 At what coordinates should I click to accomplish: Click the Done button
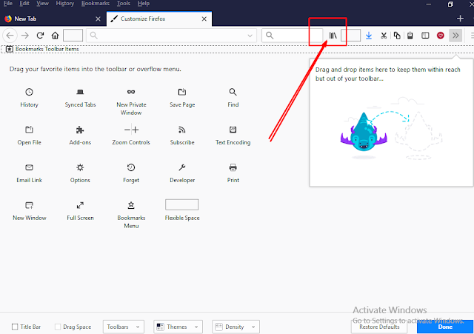pyautogui.click(x=445, y=327)
